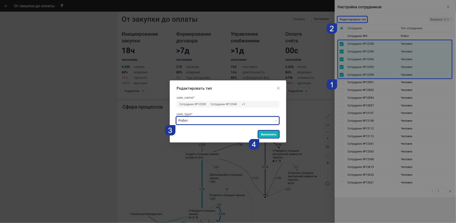Image resolution: width=456 pixels, height=223 pixels.
Task: Check the box for Сотрудник №12851
Action: click(342, 82)
